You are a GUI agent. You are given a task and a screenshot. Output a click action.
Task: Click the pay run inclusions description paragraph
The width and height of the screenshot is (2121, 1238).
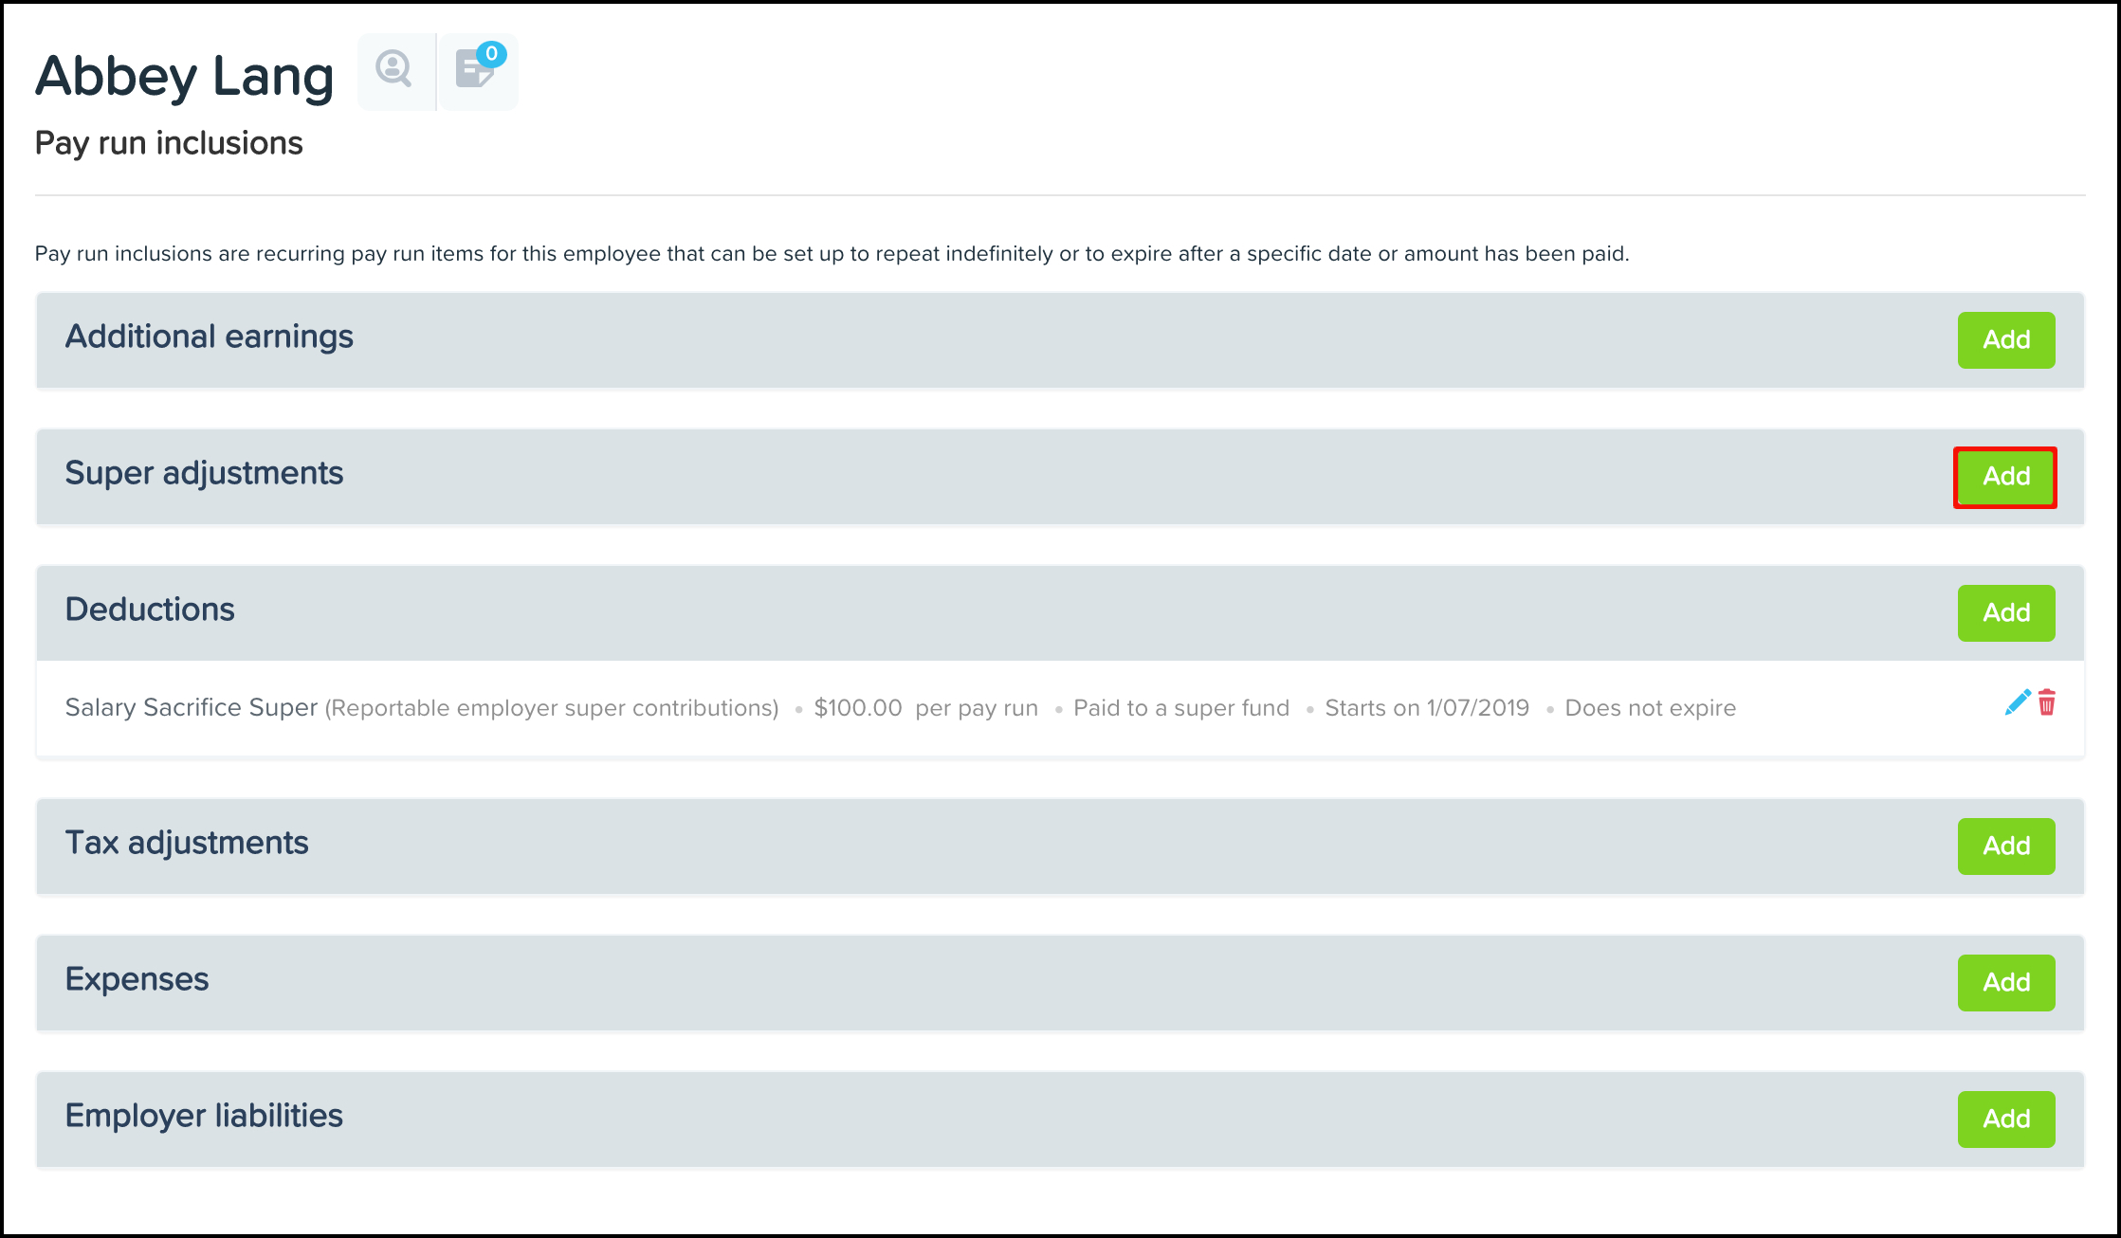click(832, 254)
